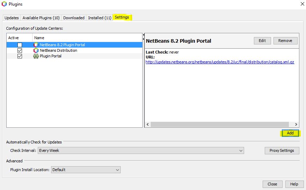The width and height of the screenshot is (306, 190).
Task: Click the Plugin Portal people icon
Action: (x=36, y=56)
